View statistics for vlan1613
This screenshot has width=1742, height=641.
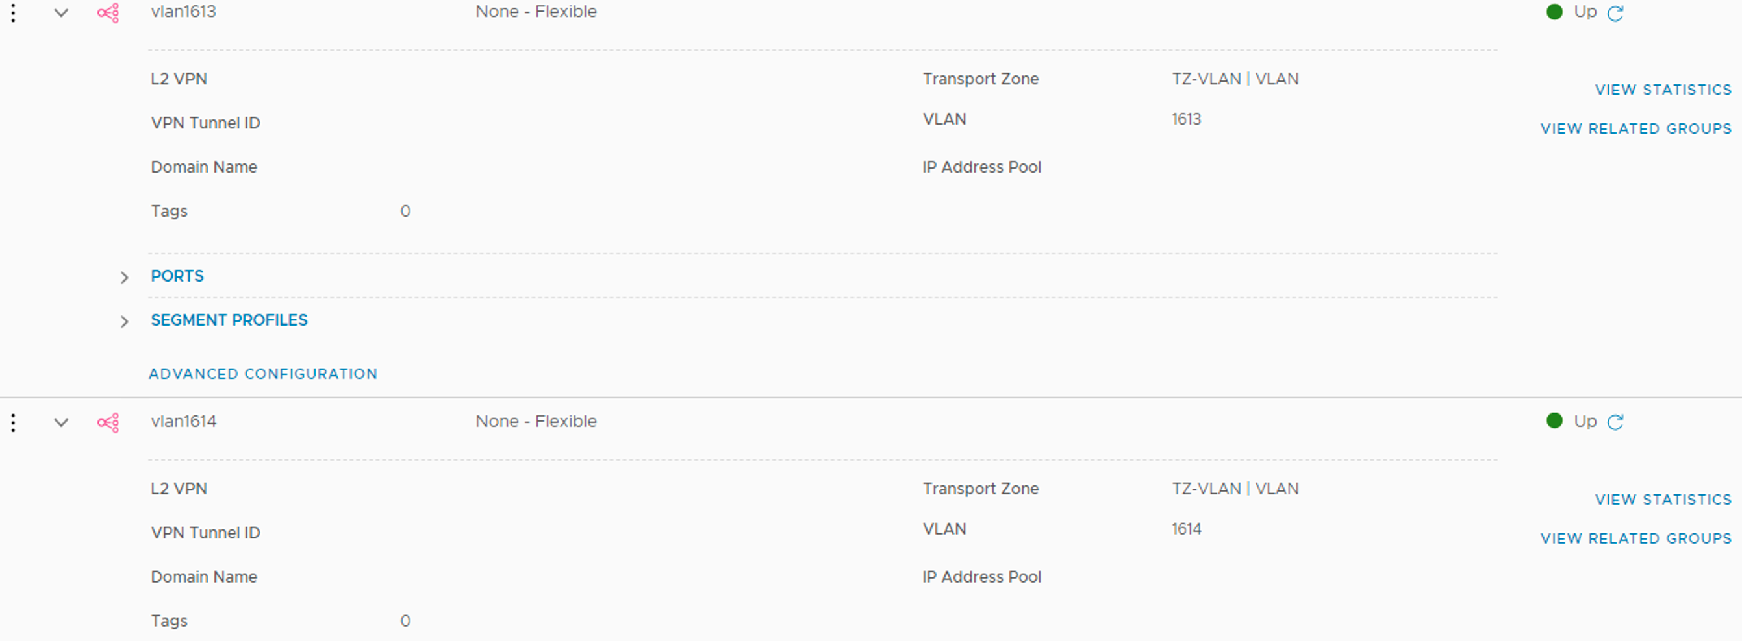point(1663,90)
